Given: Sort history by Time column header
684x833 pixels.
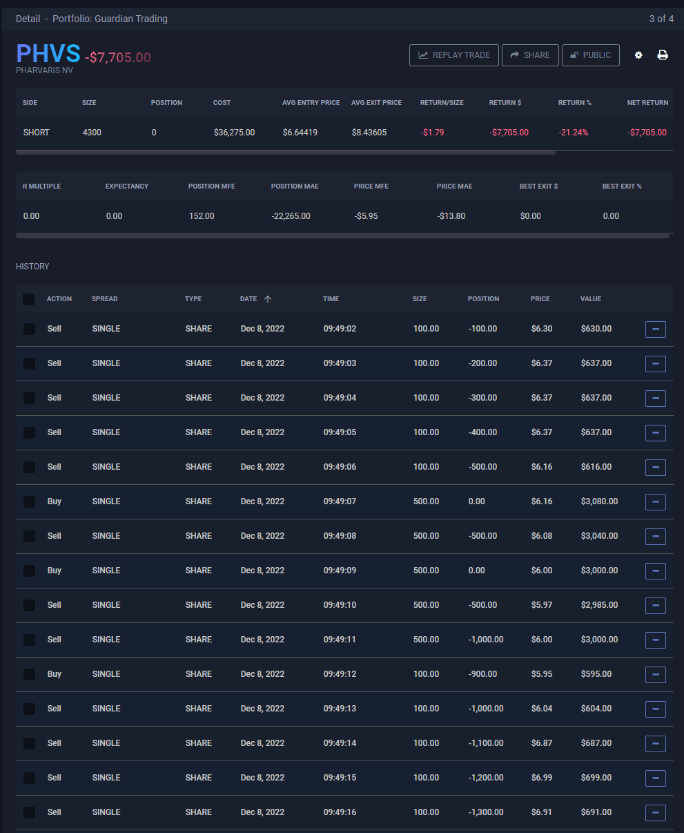Looking at the screenshot, I should tap(331, 299).
